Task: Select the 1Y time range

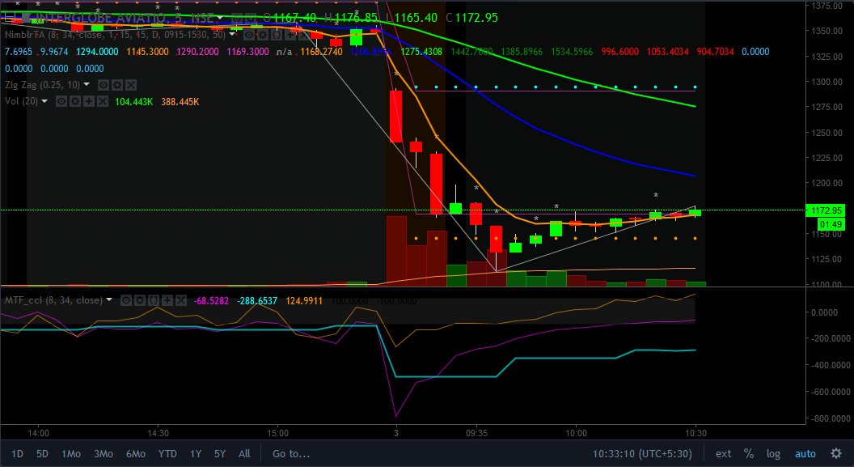Action: (x=196, y=454)
